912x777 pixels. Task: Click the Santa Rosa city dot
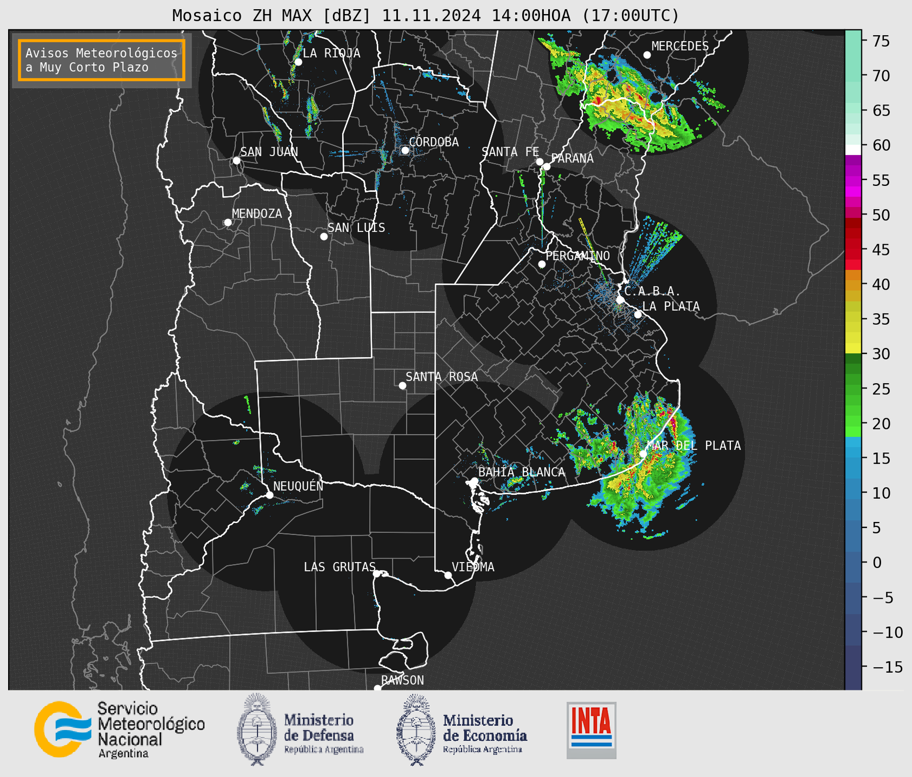(402, 386)
